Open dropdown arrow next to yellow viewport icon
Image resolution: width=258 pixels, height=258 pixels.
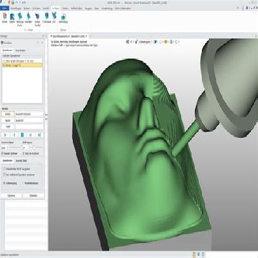coord(168,42)
